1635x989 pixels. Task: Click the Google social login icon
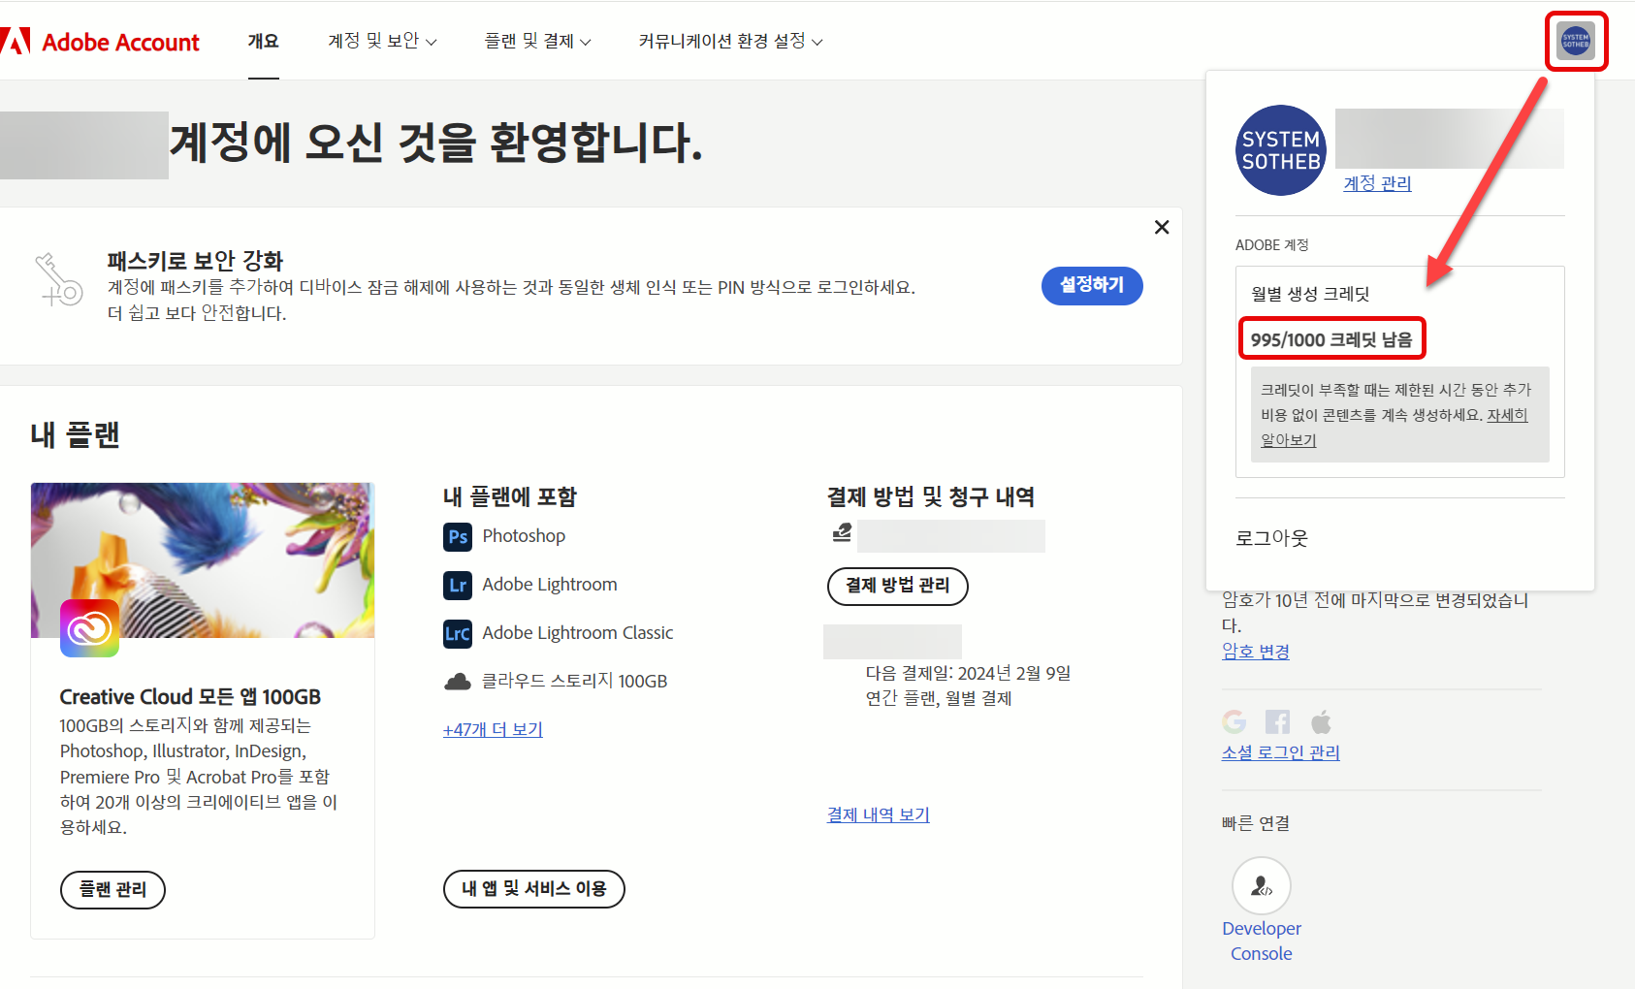coord(1234,721)
